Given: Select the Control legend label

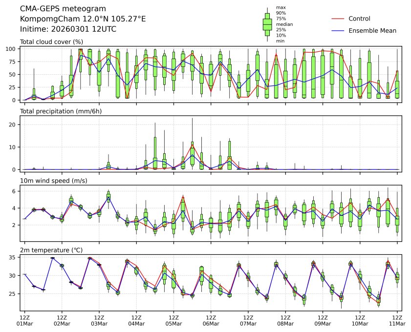Looking at the screenshot, I should click(359, 19).
